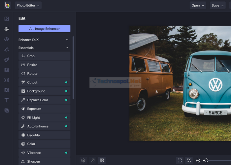231x165 pixels.
Task: Select the Resize tool
Action: pyautogui.click(x=44, y=65)
